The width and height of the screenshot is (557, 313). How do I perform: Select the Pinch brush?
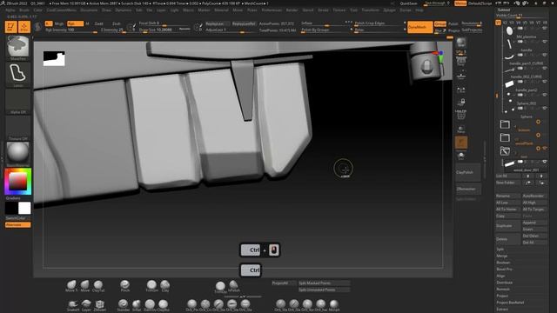tap(125, 286)
